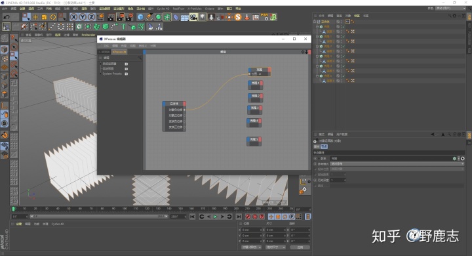The width and height of the screenshot is (472, 256).
Task: Click the Render to Picture Viewer clapperboard
Action: [x=121, y=17]
